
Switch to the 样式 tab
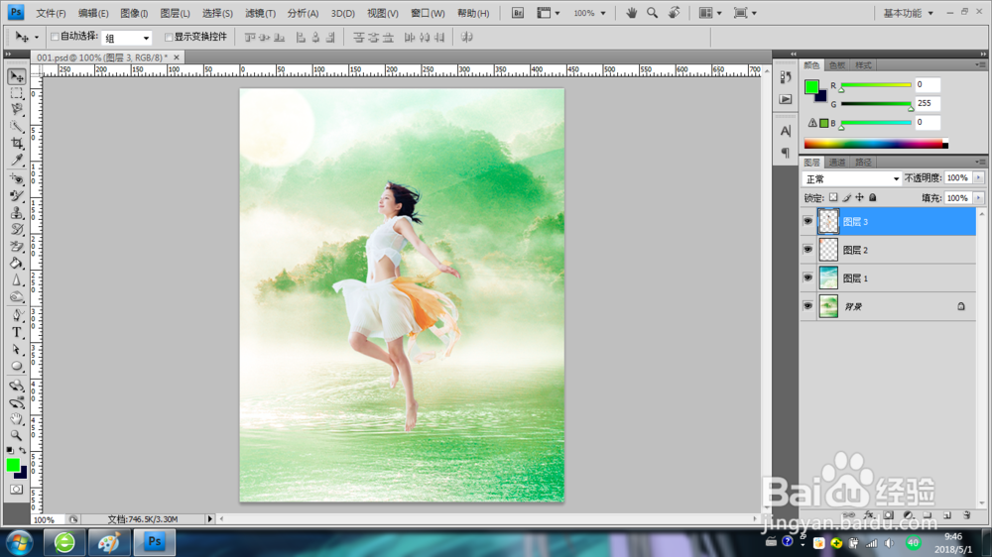(863, 65)
